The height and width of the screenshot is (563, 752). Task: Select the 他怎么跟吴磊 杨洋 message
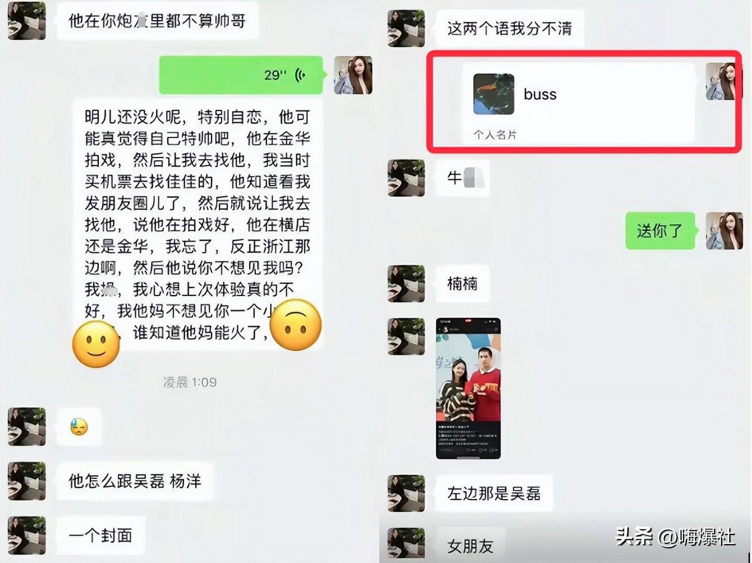pyautogui.click(x=135, y=481)
